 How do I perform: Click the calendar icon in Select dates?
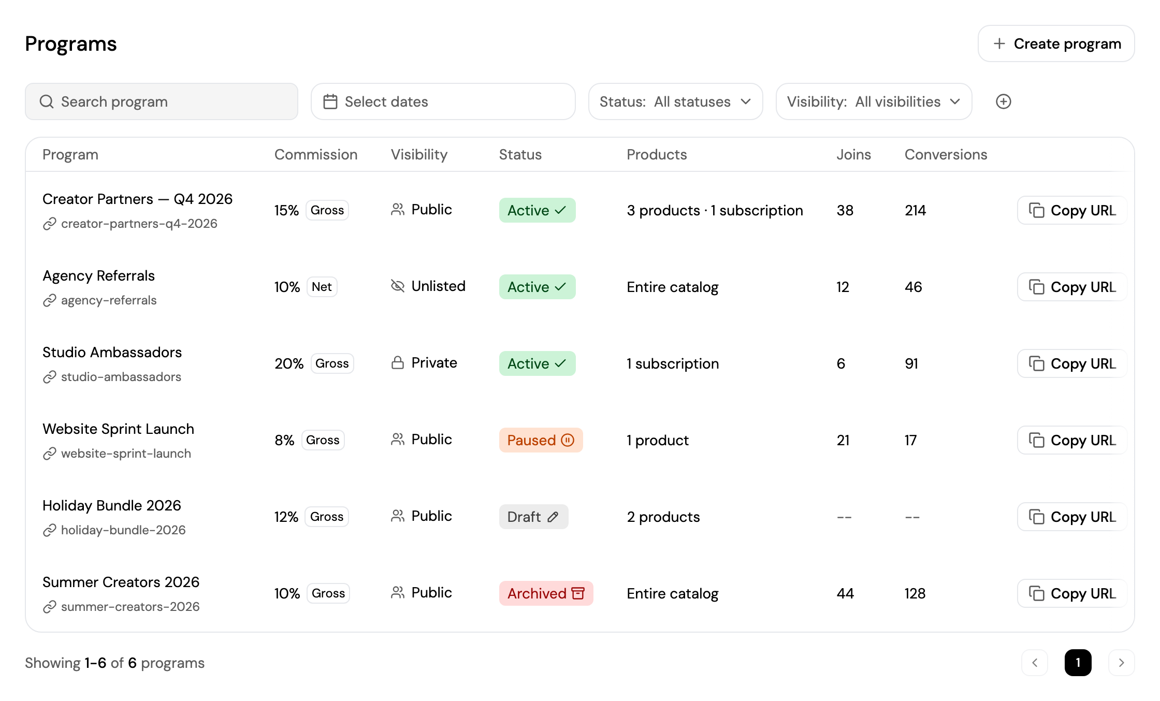330,101
